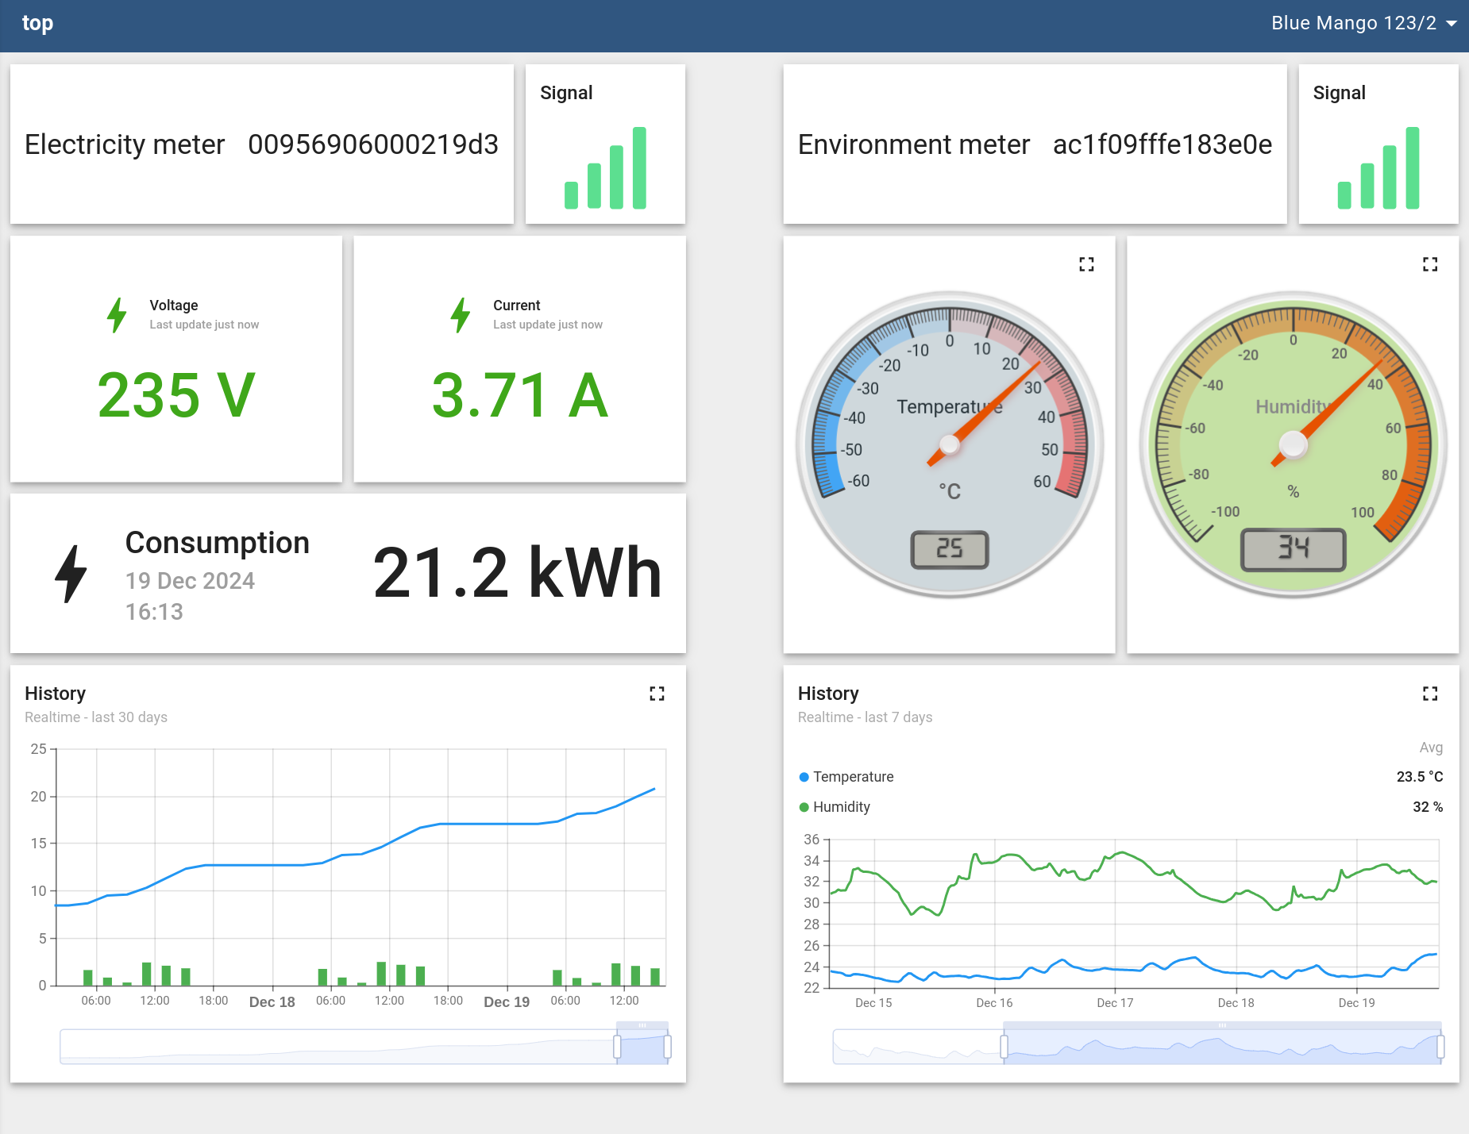
Task: Click left handle of 30-day range slider
Action: click(x=617, y=1047)
